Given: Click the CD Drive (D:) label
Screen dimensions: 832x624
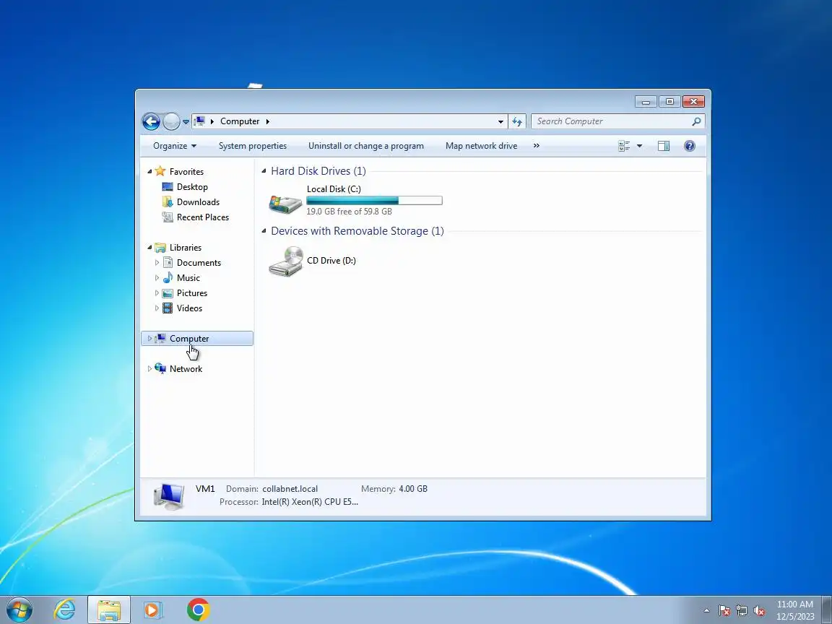Looking at the screenshot, I should pyautogui.click(x=331, y=261).
